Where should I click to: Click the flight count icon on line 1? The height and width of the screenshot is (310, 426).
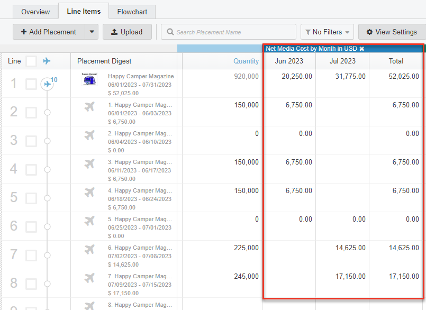[48, 84]
